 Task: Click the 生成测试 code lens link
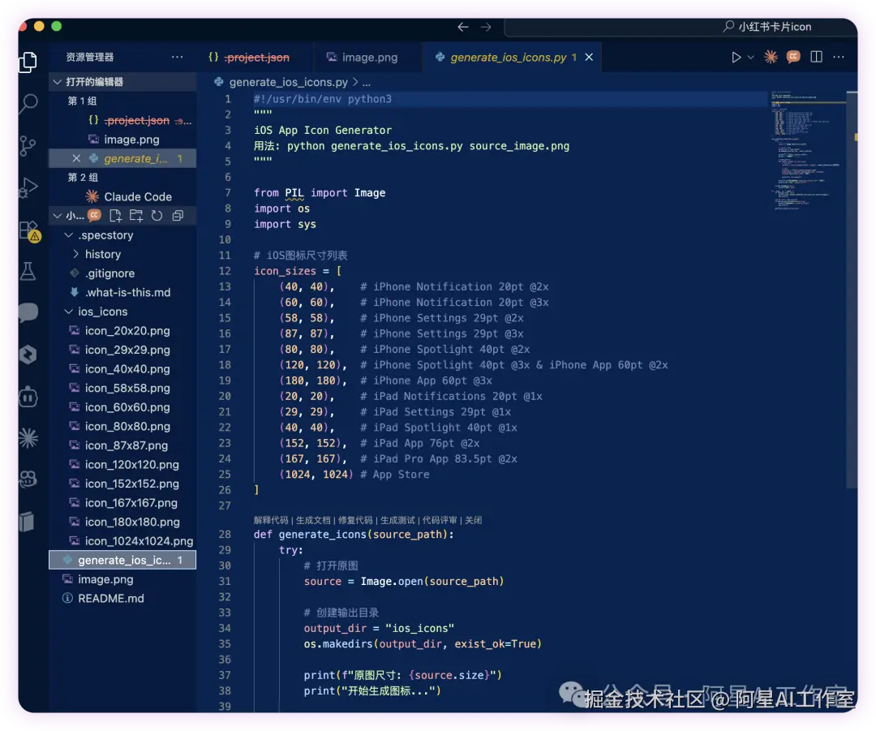tap(397, 520)
